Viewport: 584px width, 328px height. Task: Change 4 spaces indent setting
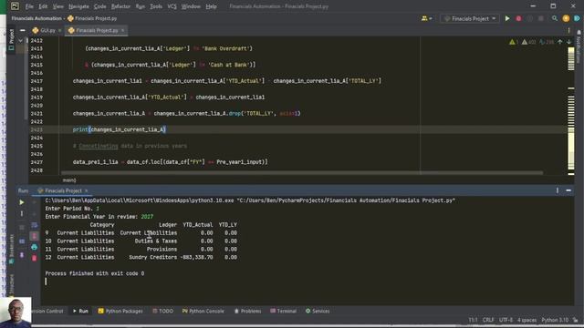(527, 320)
